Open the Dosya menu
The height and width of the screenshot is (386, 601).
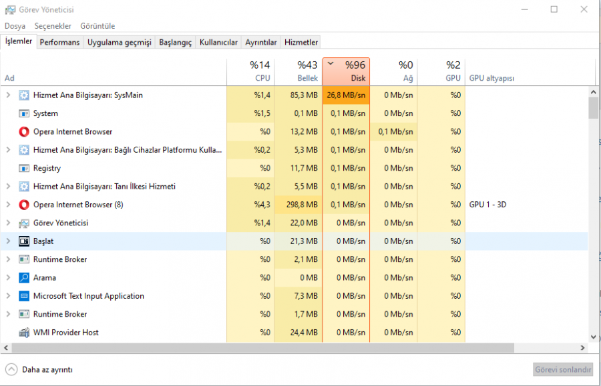(15, 26)
